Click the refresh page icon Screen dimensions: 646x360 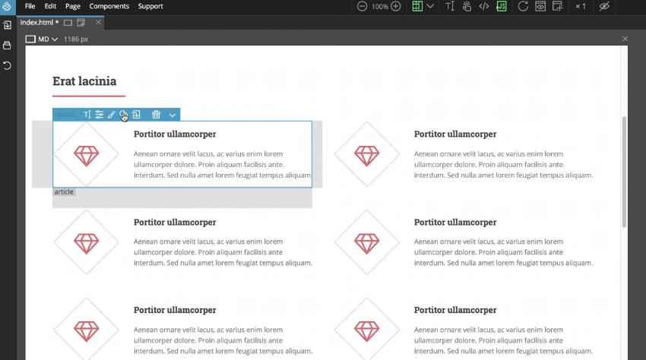(523, 6)
